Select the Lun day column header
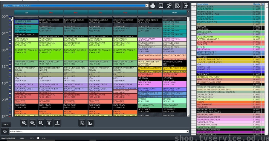This screenshot has width=269, height=141. click(x=27, y=13)
